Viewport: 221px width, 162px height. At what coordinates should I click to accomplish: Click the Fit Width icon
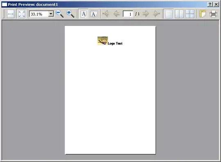(x=11, y=14)
